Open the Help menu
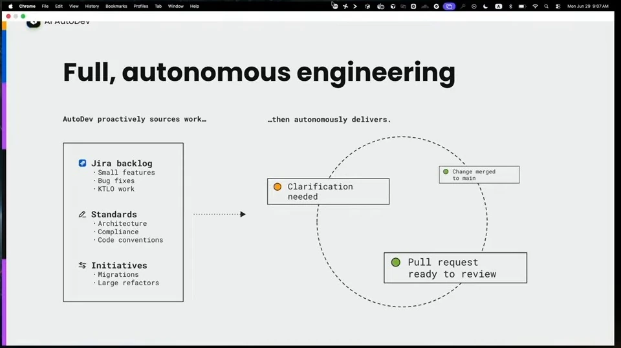The image size is (621, 348). coord(195,6)
